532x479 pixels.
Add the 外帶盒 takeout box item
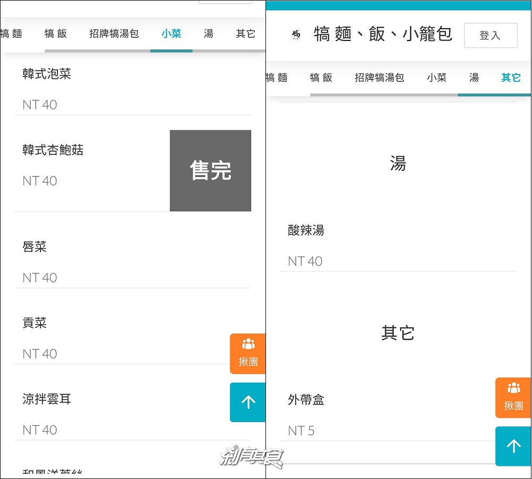click(x=306, y=400)
